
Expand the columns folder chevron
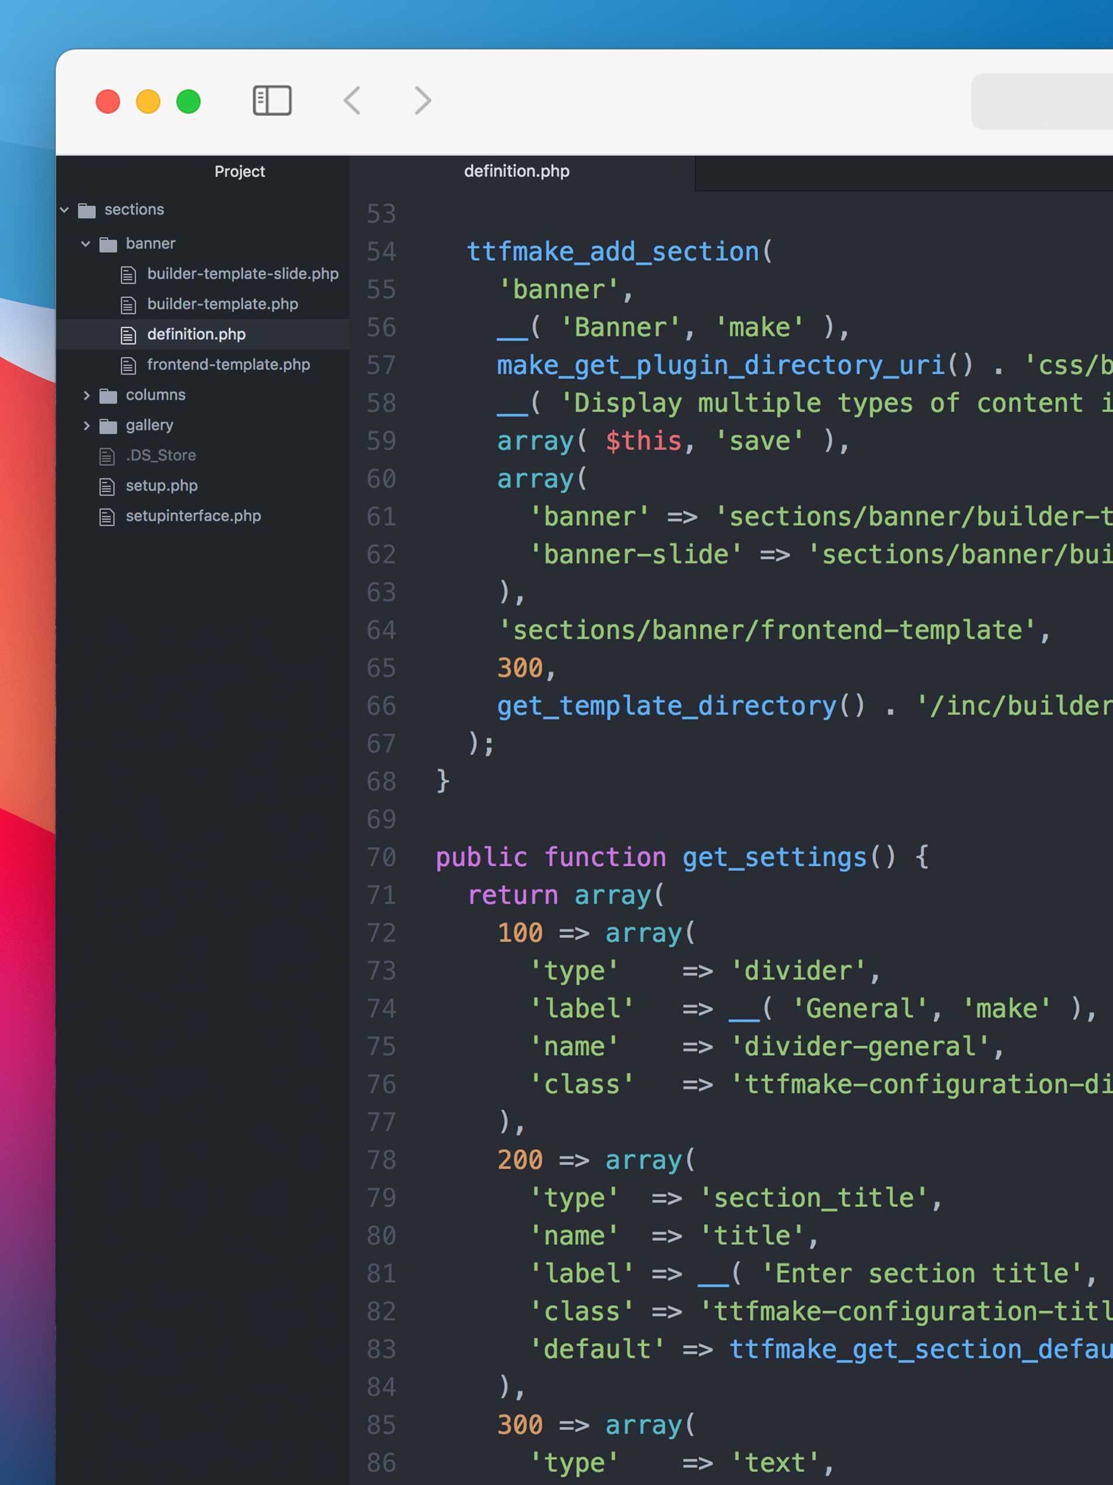[x=87, y=395]
